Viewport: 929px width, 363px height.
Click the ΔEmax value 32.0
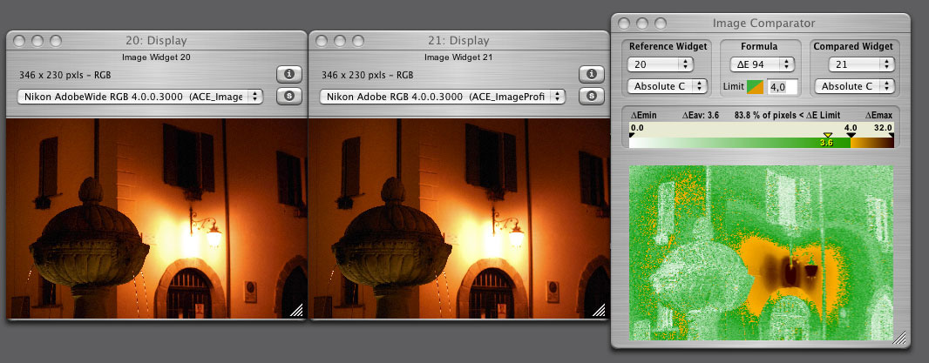pos(884,127)
